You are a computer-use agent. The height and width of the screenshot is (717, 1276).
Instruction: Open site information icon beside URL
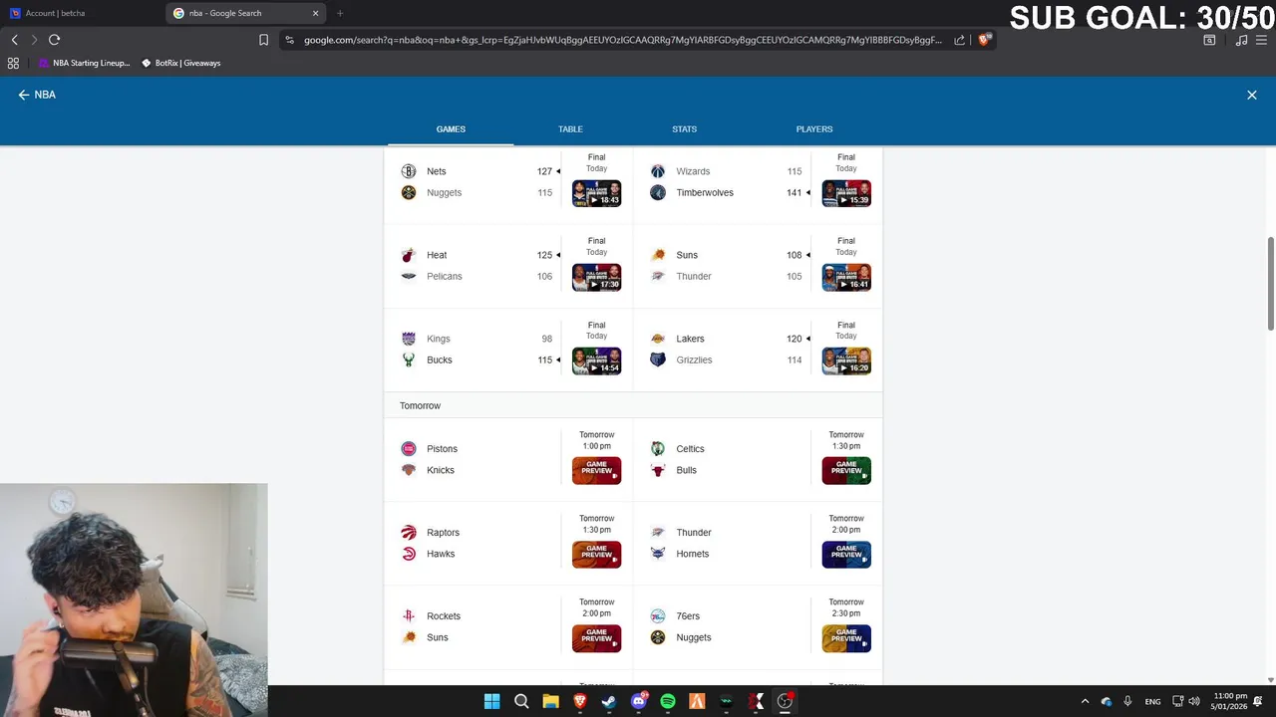coord(289,40)
